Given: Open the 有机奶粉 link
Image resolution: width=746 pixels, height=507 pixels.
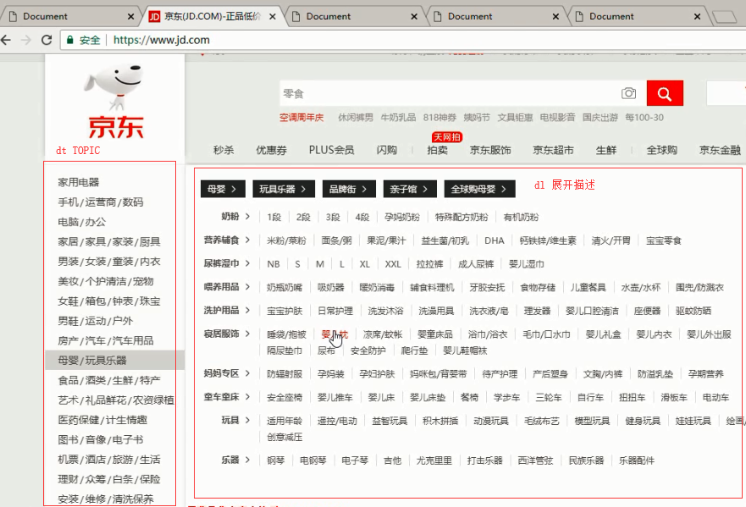Looking at the screenshot, I should pyautogui.click(x=521, y=218).
